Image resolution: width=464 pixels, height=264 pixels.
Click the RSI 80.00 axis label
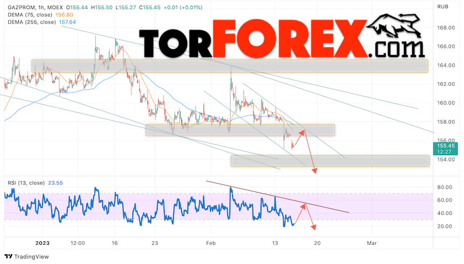(445, 188)
